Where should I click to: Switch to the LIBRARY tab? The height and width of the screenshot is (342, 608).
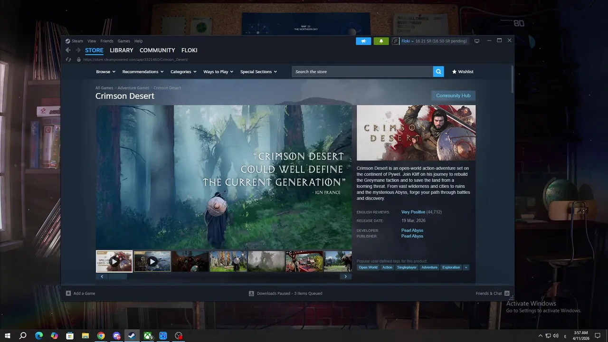click(x=122, y=50)
